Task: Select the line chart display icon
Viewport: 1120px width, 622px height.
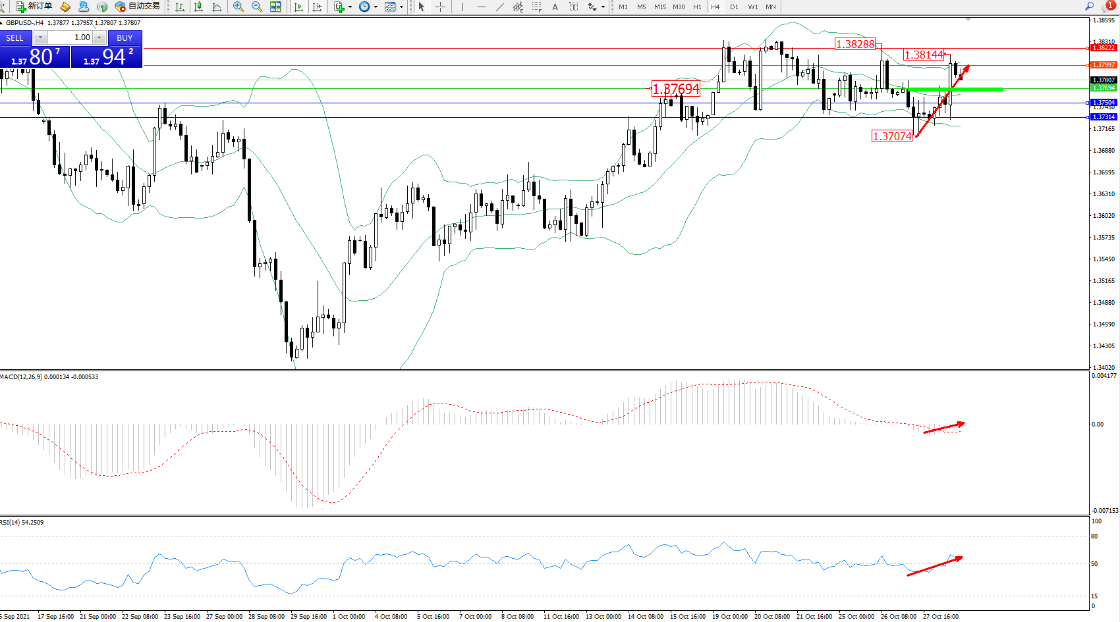Action: coord(217,7)
